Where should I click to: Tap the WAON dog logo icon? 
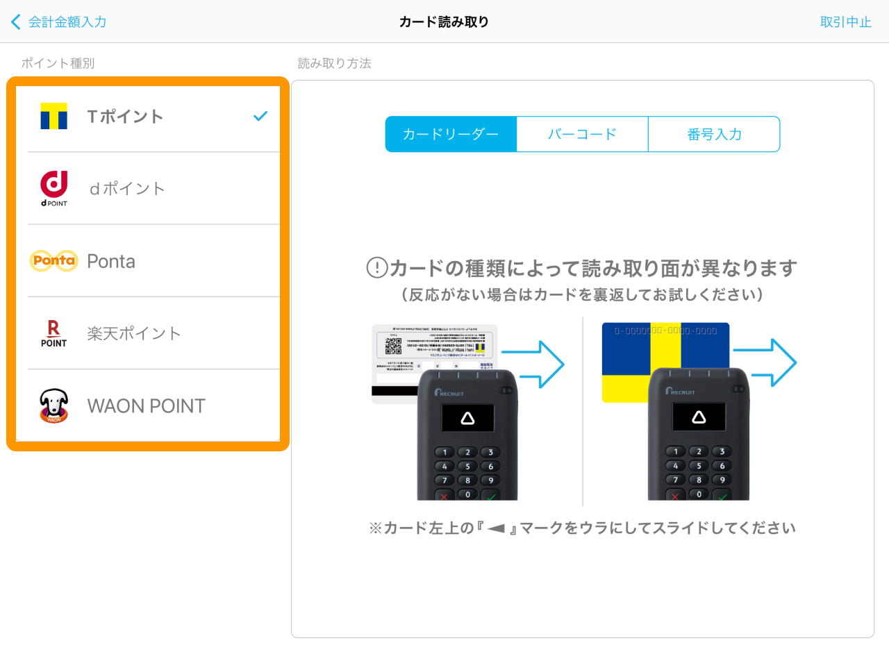pyautogui.click(x=53, y=406)
